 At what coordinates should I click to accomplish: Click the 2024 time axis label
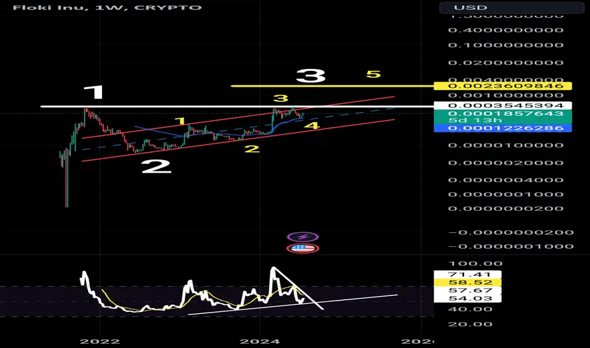click(x=260, y=341)
